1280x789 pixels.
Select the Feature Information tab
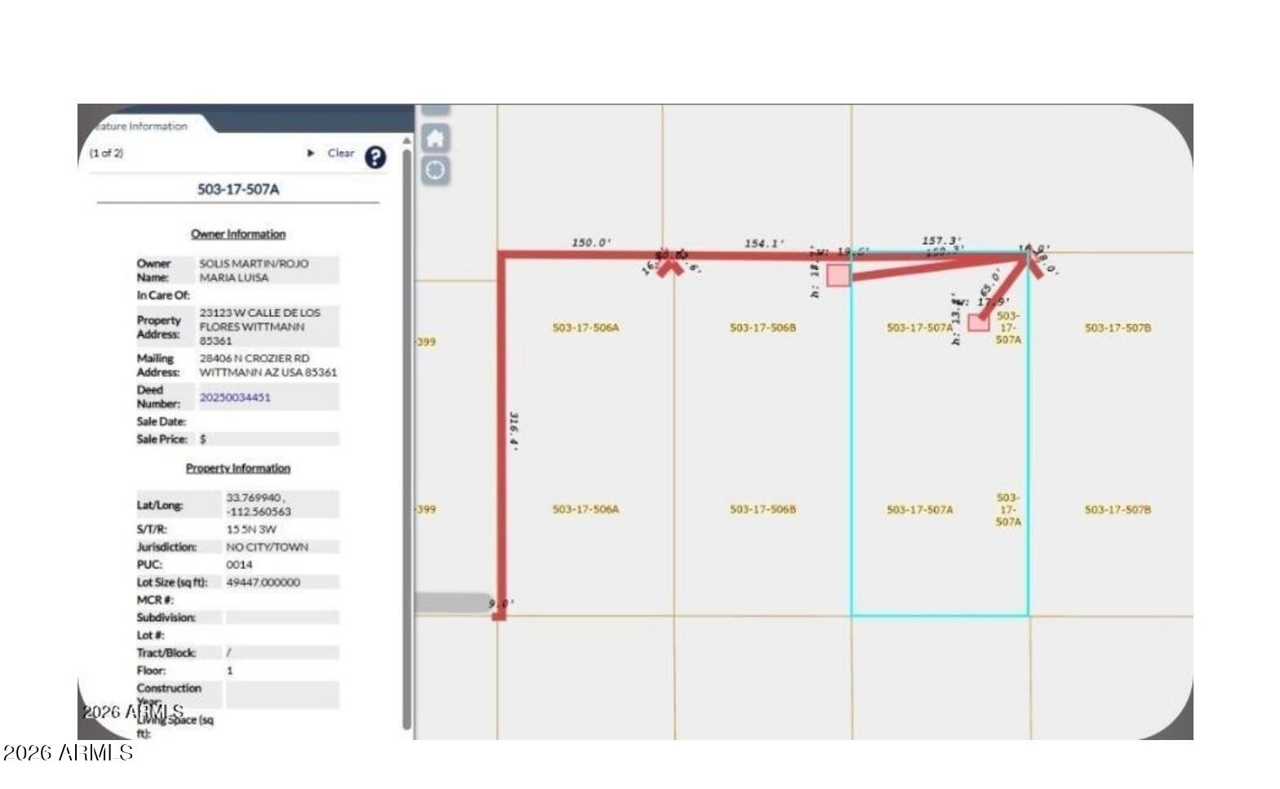140,126
